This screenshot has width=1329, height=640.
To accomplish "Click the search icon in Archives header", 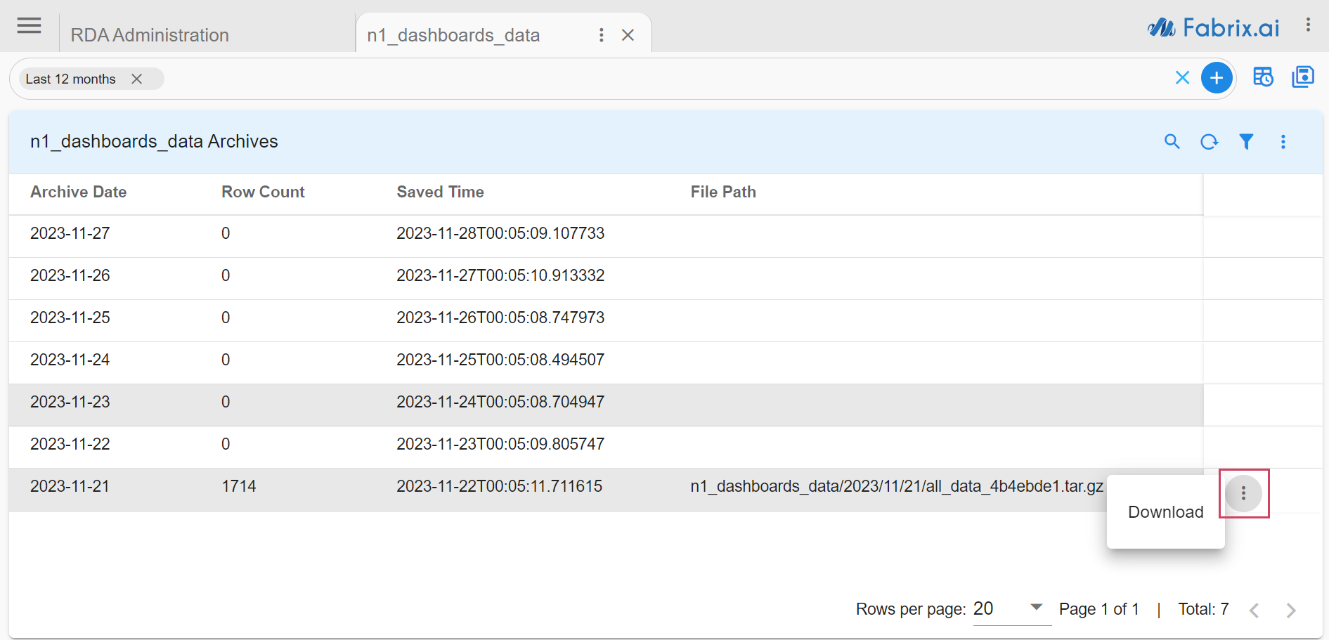I will coord(1172,142).
